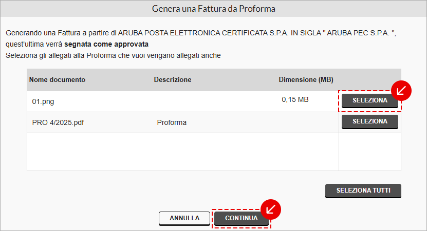The height and width of the screenshot is (231, 427).
Task: Click the red arrow badge beside CONTINUA
Action: point(271,209)
